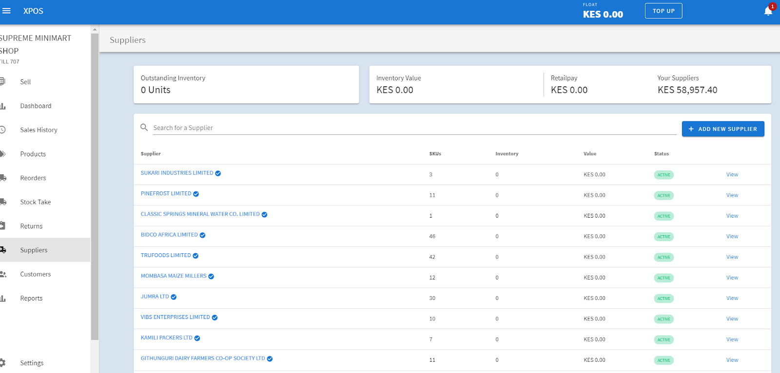Click verified badge beside KAMILI PACKERS LTD
This screenshot has height=373, width=780.
click(x=197, y=338)
